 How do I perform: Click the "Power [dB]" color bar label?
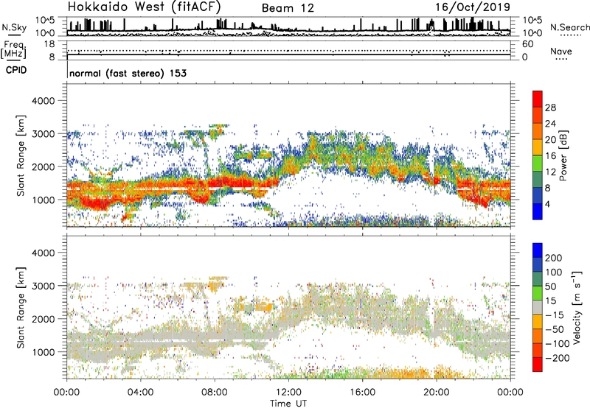click(563, 155)
